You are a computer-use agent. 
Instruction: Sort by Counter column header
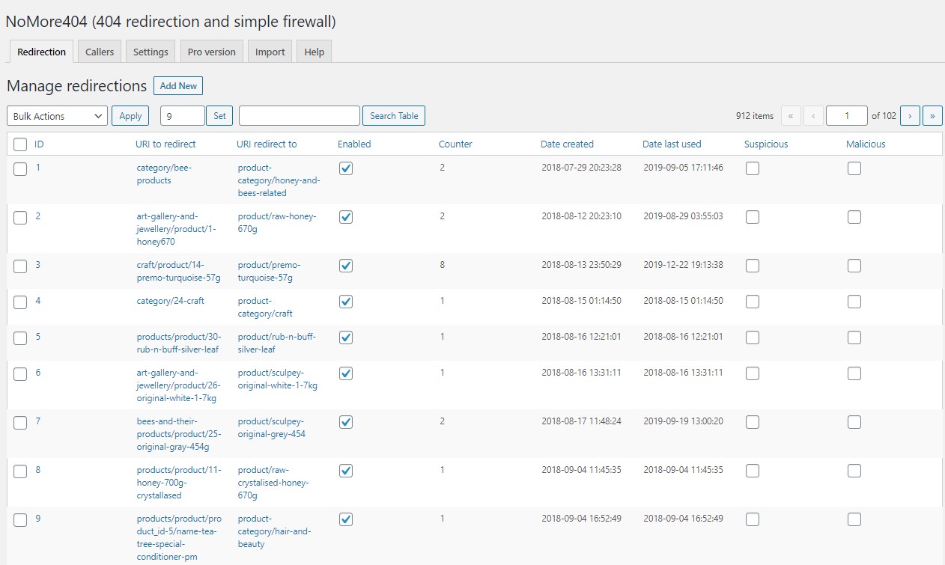pos(455,144)
